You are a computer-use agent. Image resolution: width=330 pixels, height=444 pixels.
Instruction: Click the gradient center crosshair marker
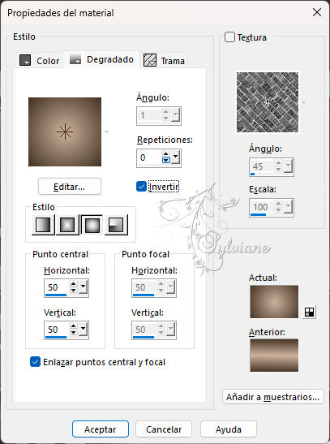65,131
